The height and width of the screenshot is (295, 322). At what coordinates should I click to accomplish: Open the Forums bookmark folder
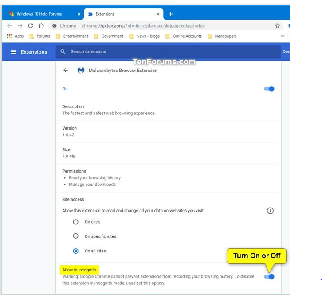[x=40, y=36]
